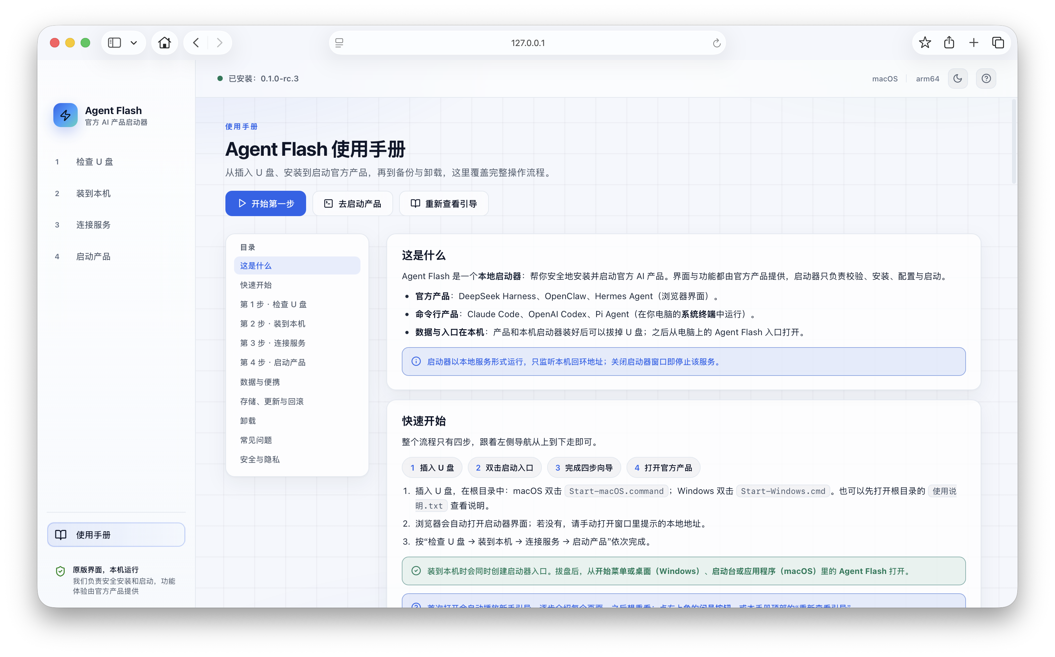The height and width of the screenshot is (657, 1055).
Task: Jump to 第 1 步 · 检查 U 盘 section
Action: [x=297, y=304]
